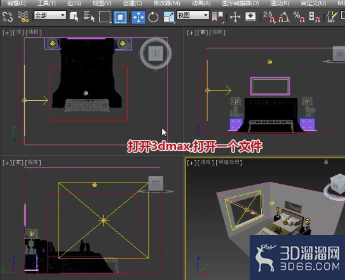This screenshot has width=345, height=280.
Task: Toggle the Spinner Snap button
Action: click(314, 17)
